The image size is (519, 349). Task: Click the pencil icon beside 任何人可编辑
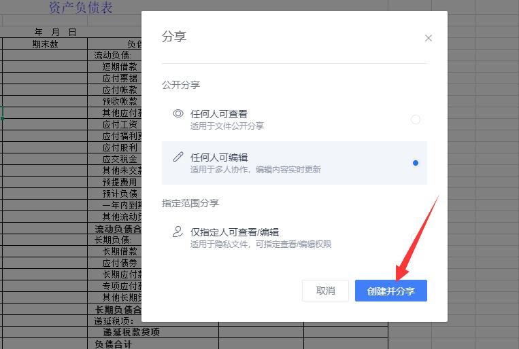(178, 157)
